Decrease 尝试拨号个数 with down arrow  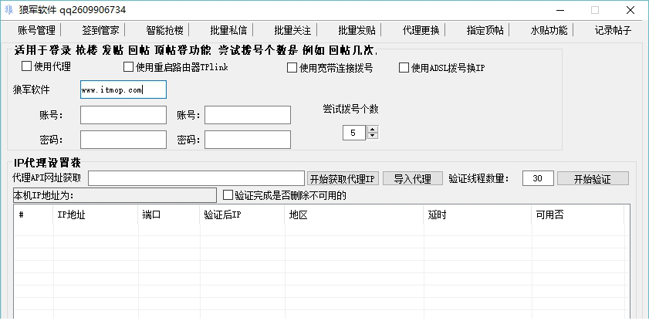[373, 136]
